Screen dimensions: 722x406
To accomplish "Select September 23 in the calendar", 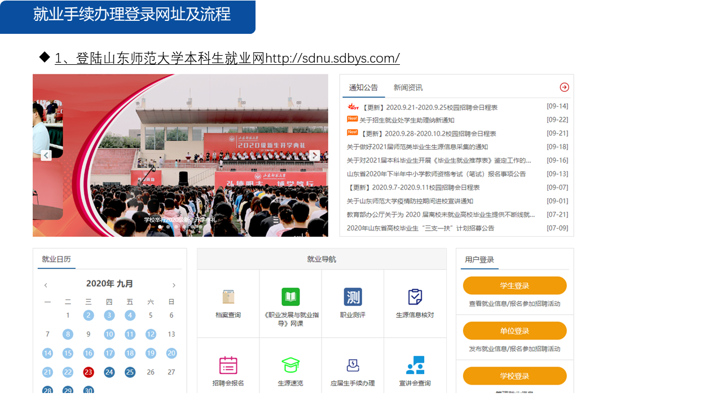I will pos(89,372).
